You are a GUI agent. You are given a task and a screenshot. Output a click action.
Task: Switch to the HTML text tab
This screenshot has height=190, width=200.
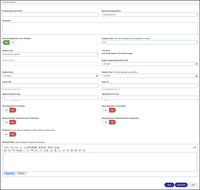pos(21,173)
